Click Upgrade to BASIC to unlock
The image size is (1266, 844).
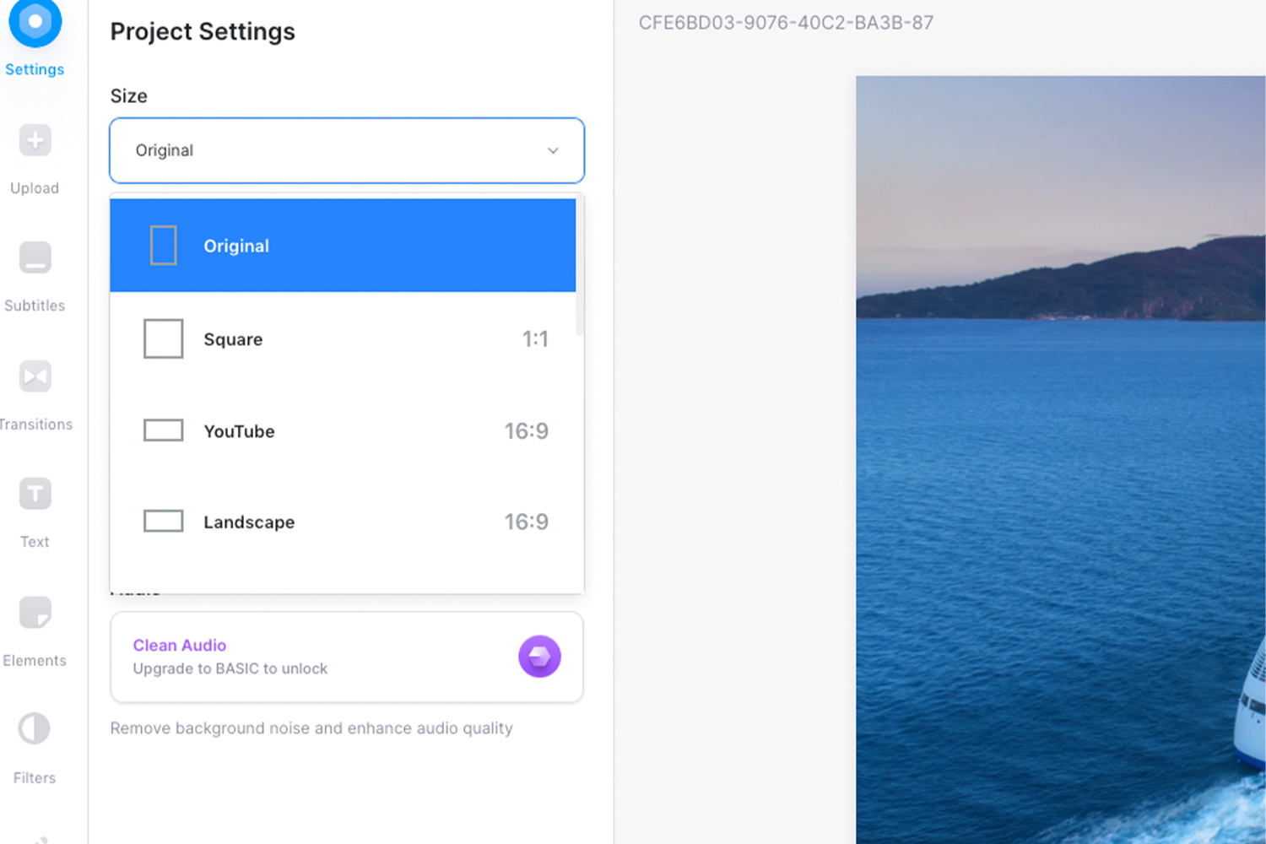click(230, 668)
